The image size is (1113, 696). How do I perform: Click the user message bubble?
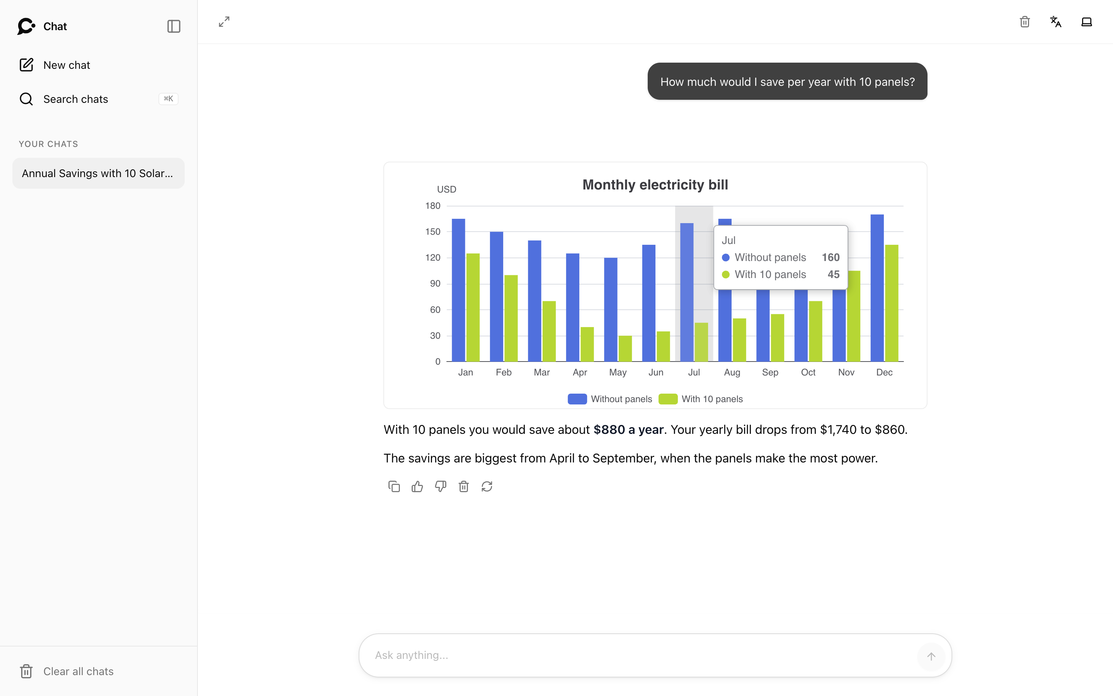coord(787,82)
